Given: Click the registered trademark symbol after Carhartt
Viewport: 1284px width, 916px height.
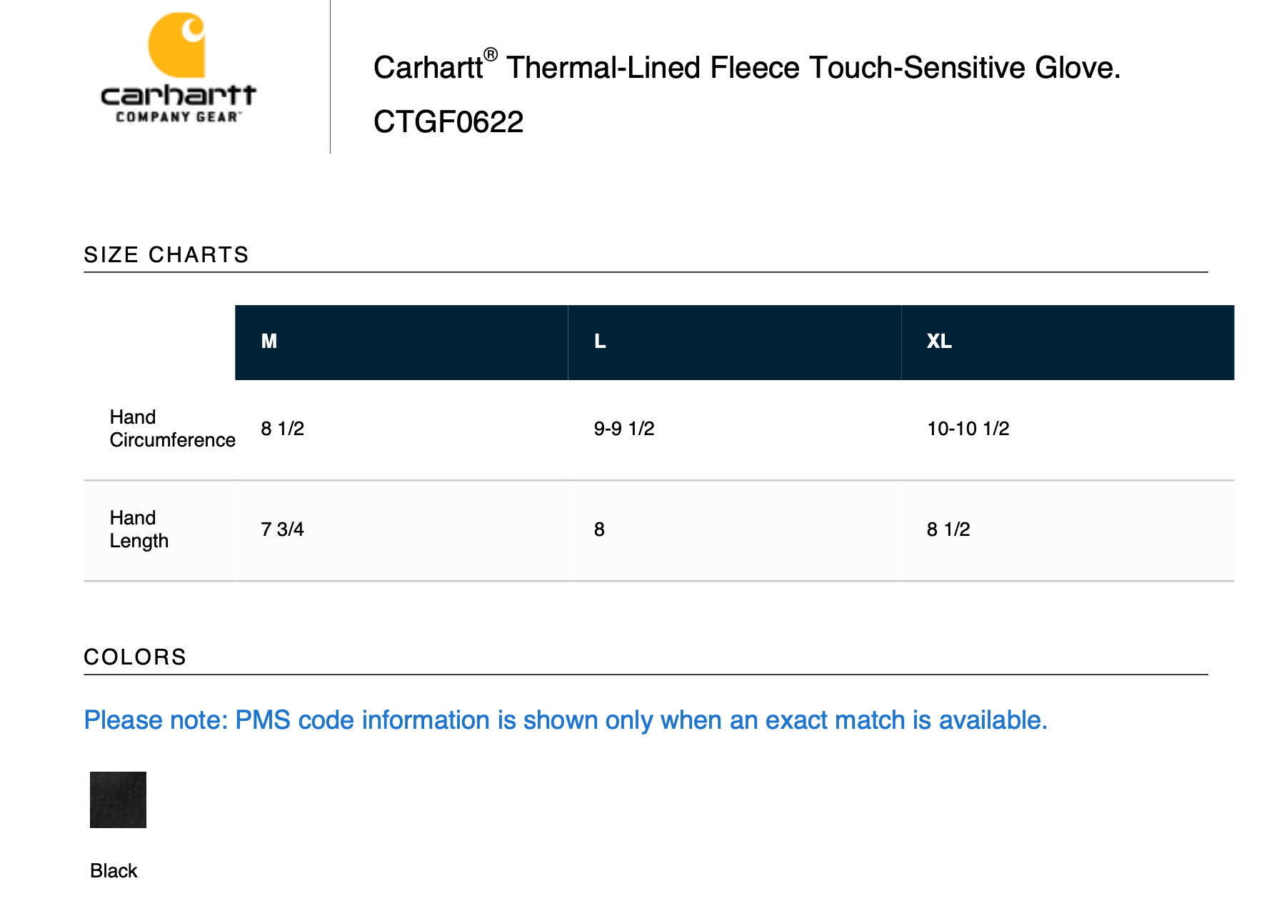Looking at the screenshot, I should pyautogui.click(x=491, y=55).
